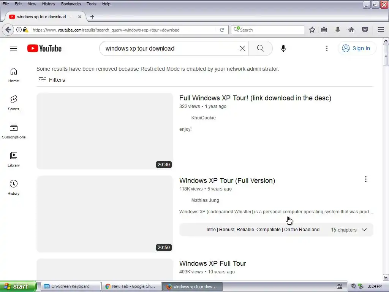The image size is (389, 292).
Task: Start voice search with the microphone
Action: [283, 48]
